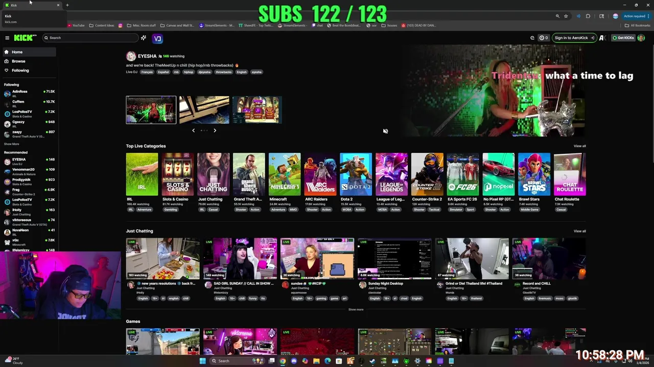Open AdinRoss in the Following list
654x367 pixels.
pos(29,93)
